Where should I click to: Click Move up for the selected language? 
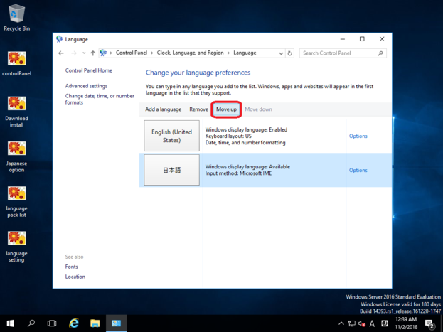226,109
